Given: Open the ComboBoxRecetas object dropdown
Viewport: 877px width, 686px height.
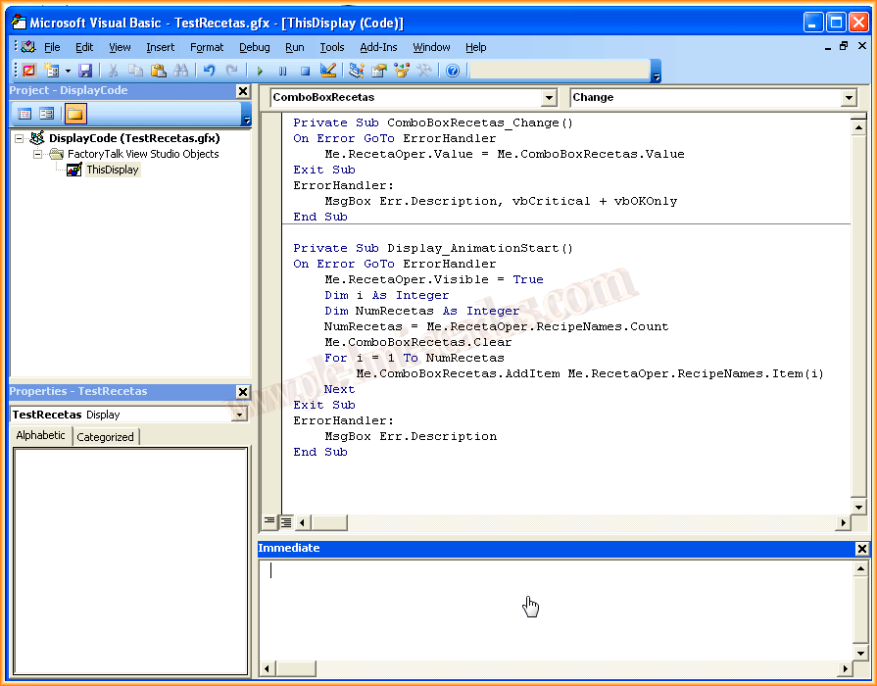Looking at the screenshot, I should point(549,98).
